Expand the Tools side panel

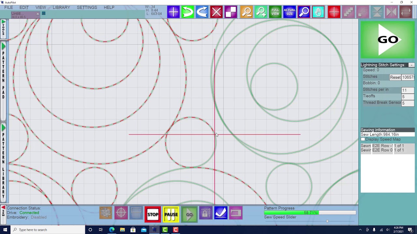pyautogui.click(x=3, y=29)
